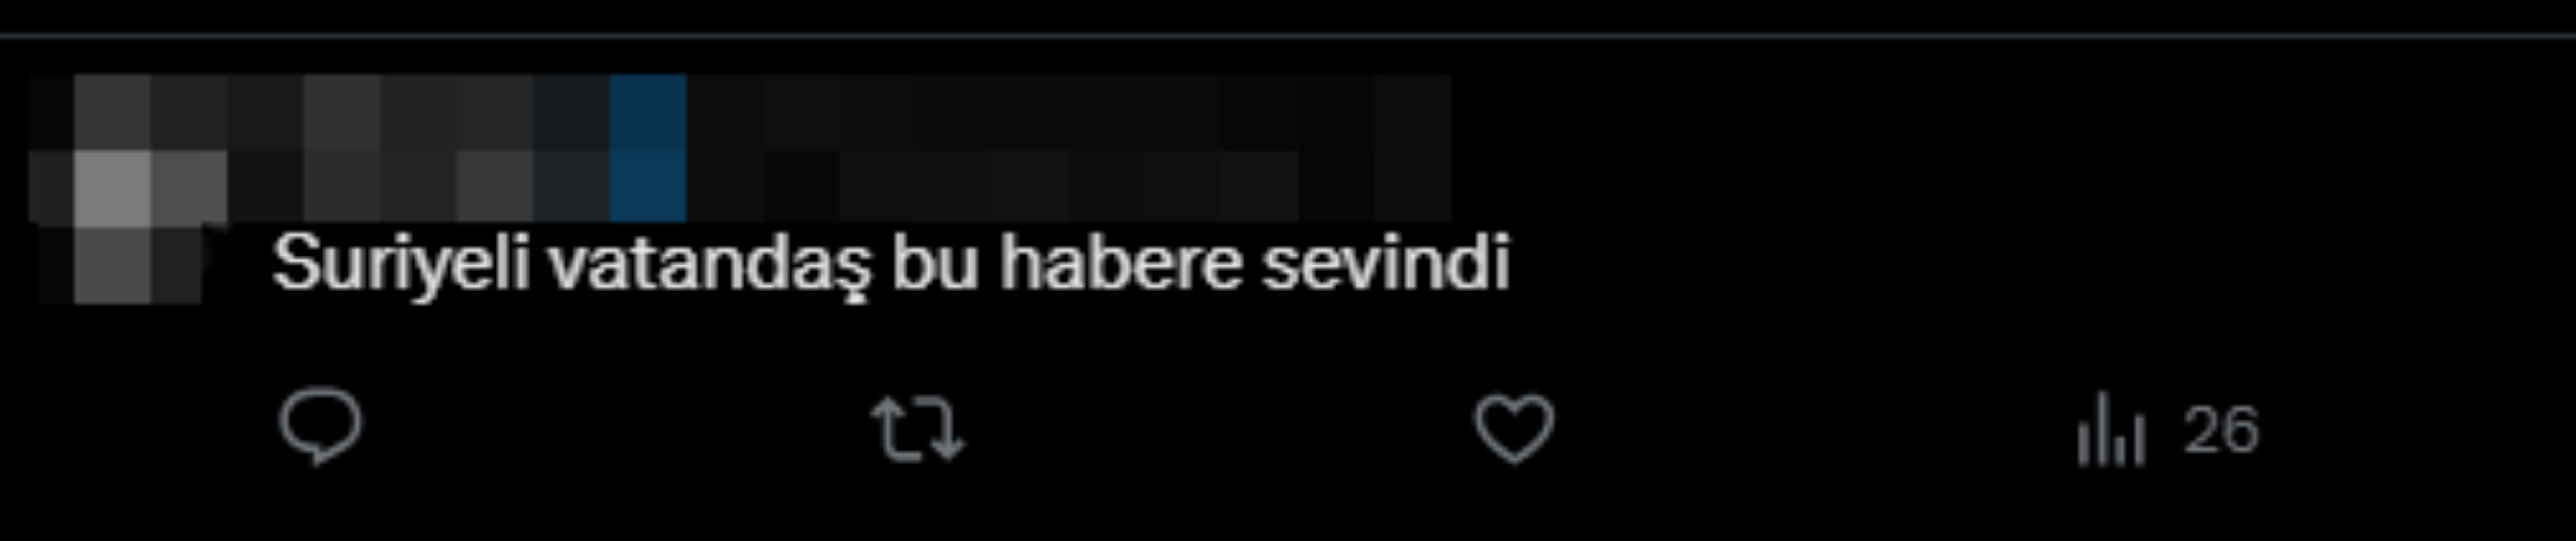Click the word 'sevindi' in the tweet
This screenshot has width=2576, height=541.
pos(1386,263)
